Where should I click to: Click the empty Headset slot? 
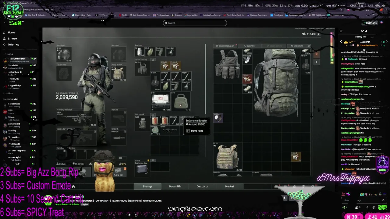119,54
